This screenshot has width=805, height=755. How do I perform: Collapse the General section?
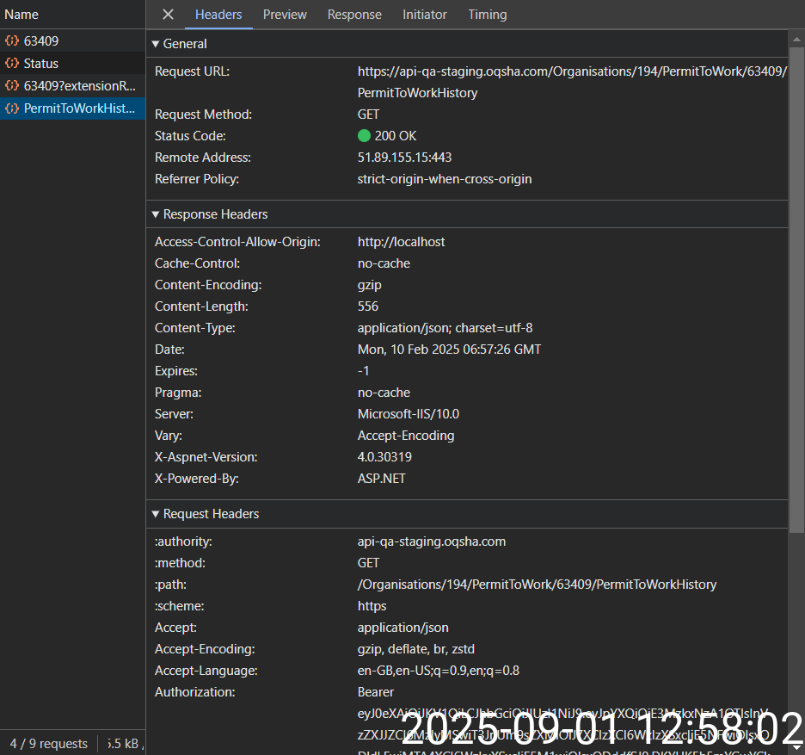(156, 44)
